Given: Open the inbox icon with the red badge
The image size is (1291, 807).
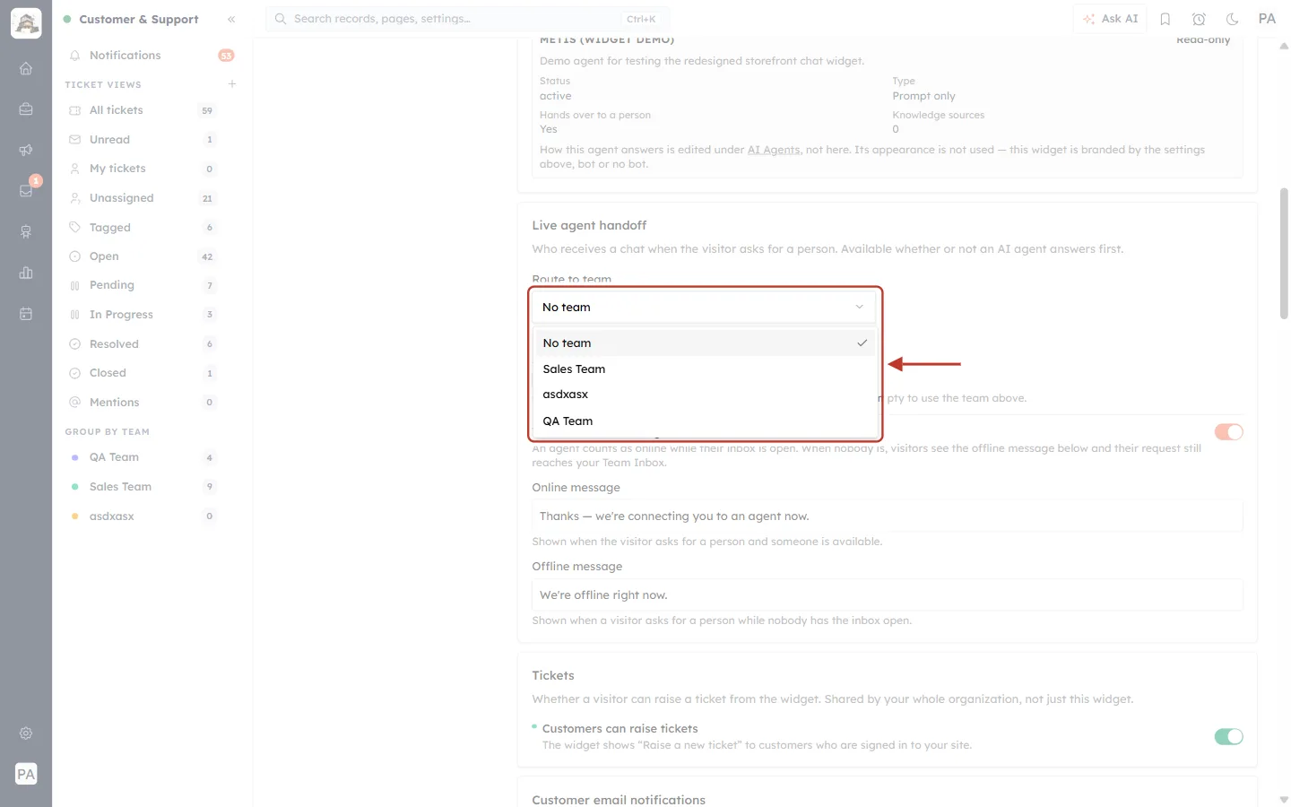Looking at the screenshot, I should pyautogui.click(x=26, y=191).
